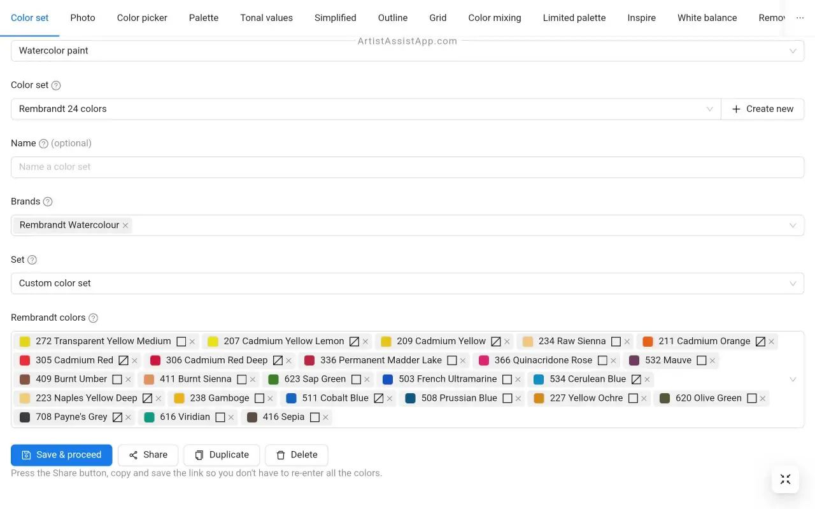
Task: Open the Simplified tab
Action: (336, 18)
